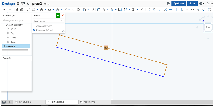The height and width of the screenshot is (106, 213).
Task: Select the Line sketch tool
Action: click(x=28, y=10)
